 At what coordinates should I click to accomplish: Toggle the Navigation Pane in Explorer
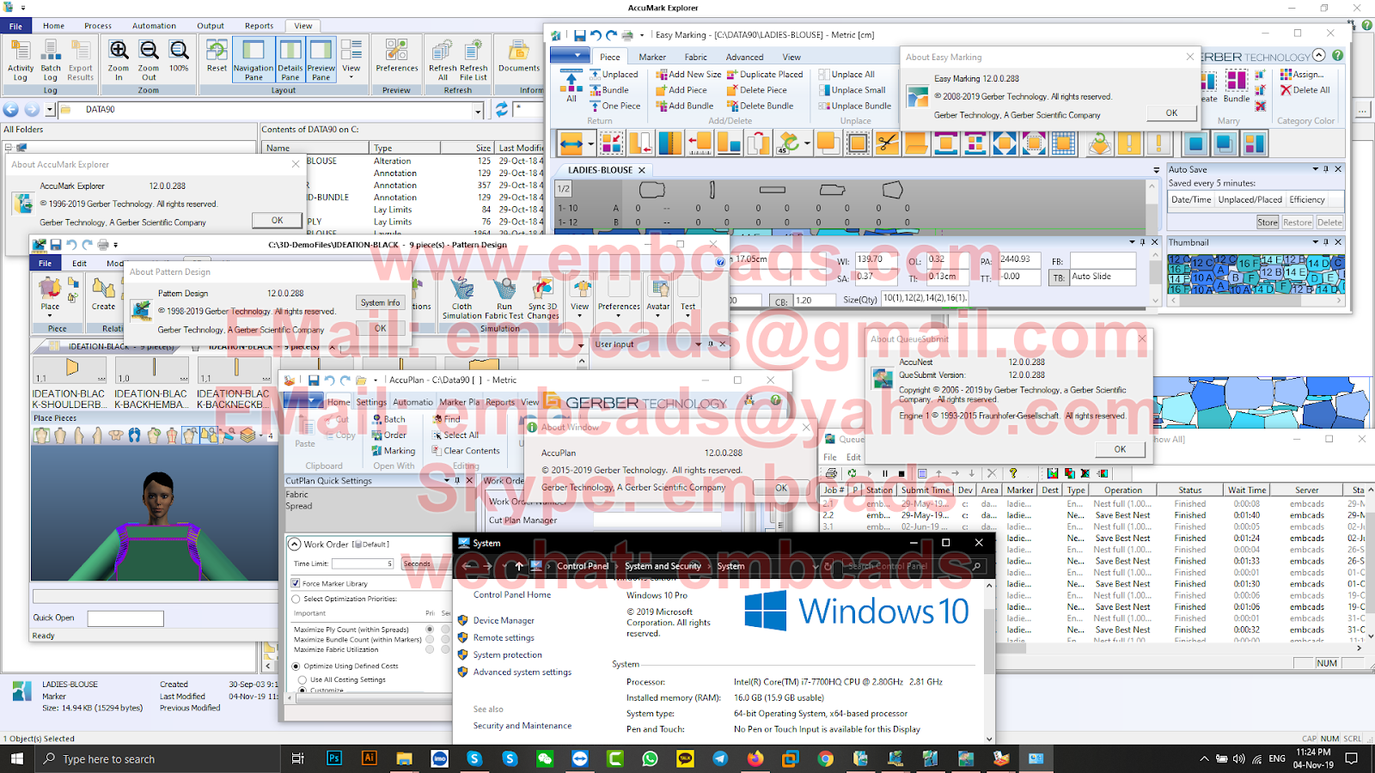[x=254, y=60]
